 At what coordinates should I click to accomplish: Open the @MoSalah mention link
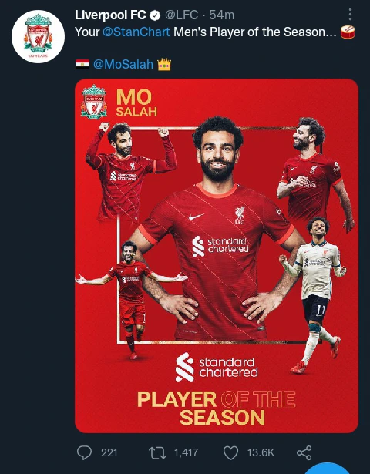pos(123,65)
